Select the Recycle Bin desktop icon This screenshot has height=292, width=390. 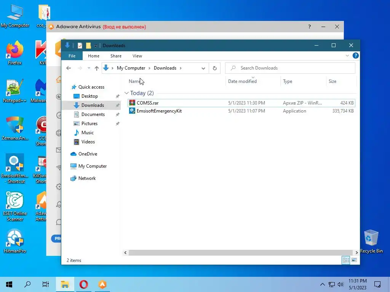click(x=371, y=241)
